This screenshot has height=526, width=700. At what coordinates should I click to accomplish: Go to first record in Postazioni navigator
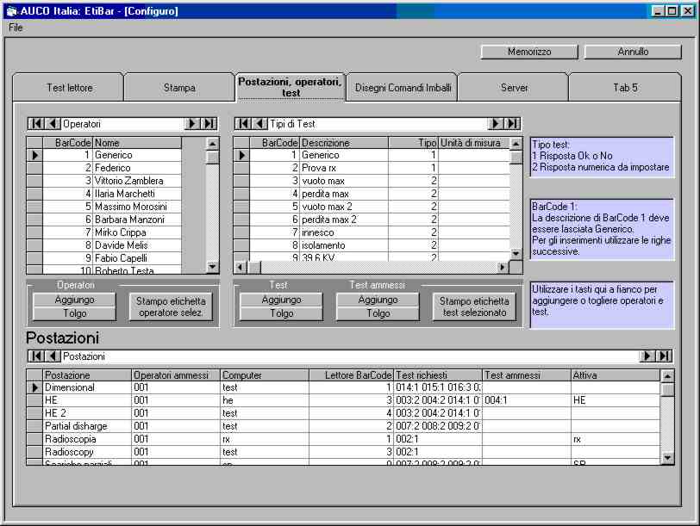coord(36,356)
